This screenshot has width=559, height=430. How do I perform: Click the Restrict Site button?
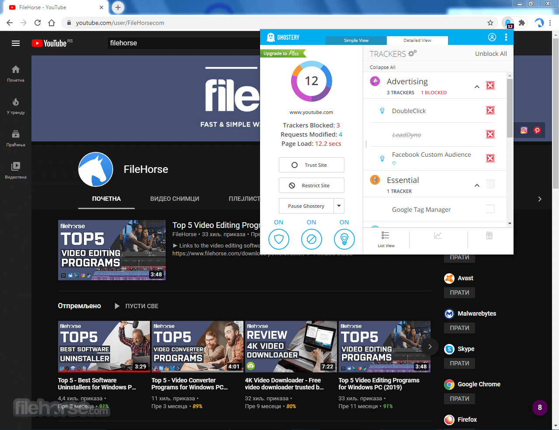(x=312, y=186)
